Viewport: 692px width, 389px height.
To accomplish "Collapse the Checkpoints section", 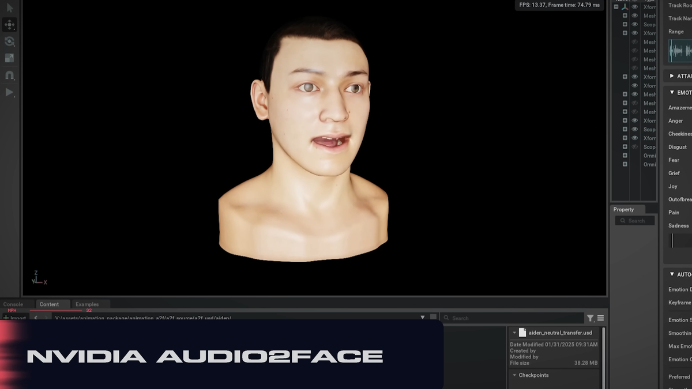I will click(514, 375).
